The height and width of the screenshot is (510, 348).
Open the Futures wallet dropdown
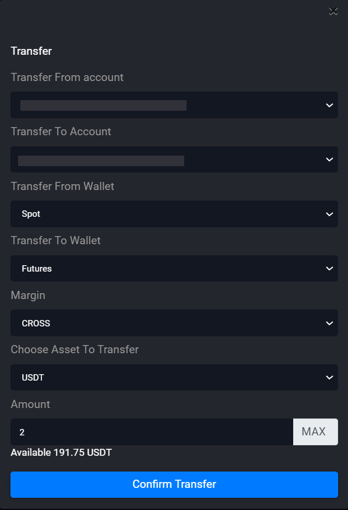pyautogui.click(x=174, y=268)
